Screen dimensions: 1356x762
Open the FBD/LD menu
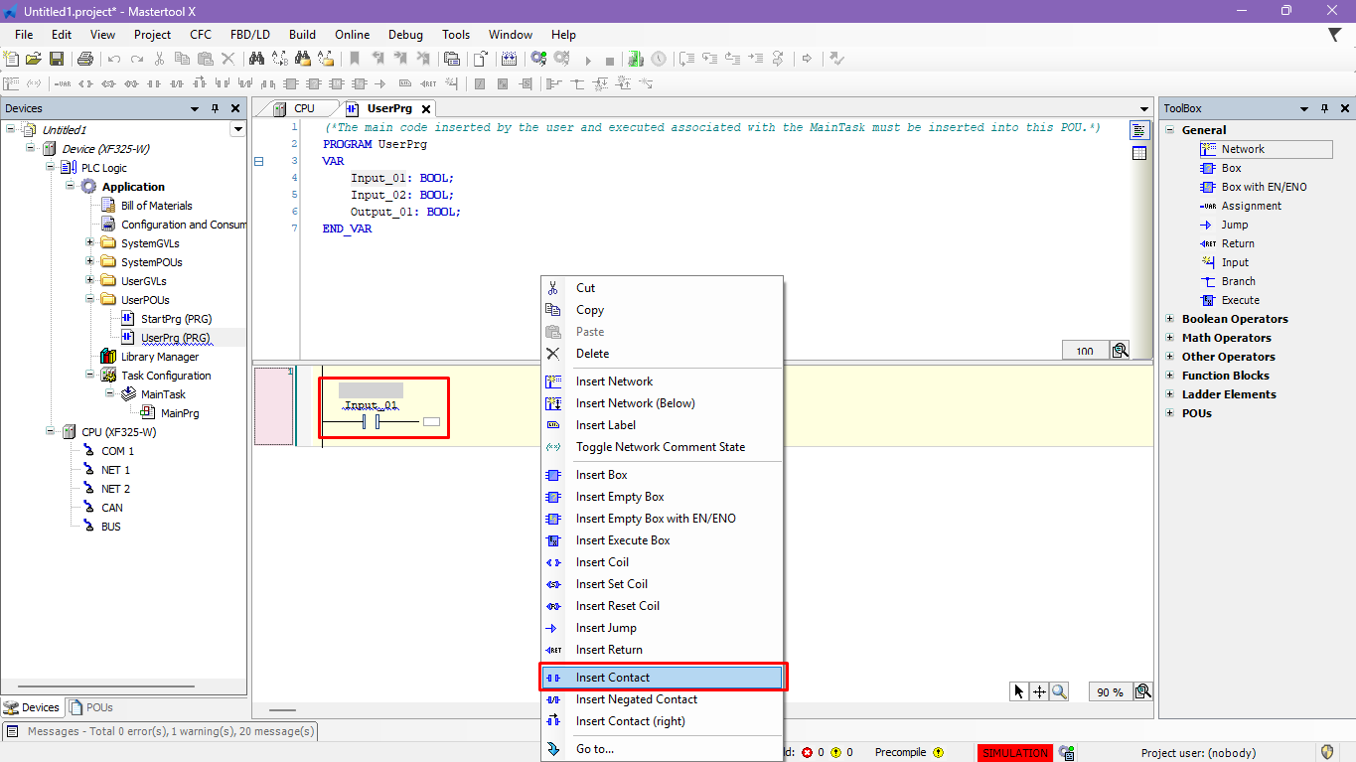pos(249,35)
